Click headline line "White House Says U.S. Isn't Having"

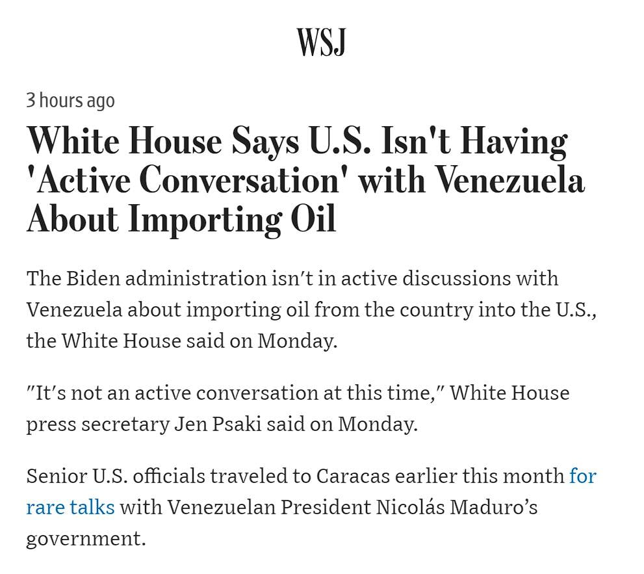(x=297, y=142)
